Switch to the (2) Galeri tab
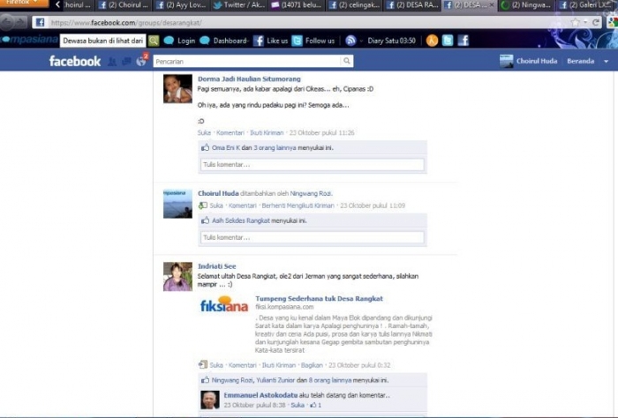 tap(584, 5)
